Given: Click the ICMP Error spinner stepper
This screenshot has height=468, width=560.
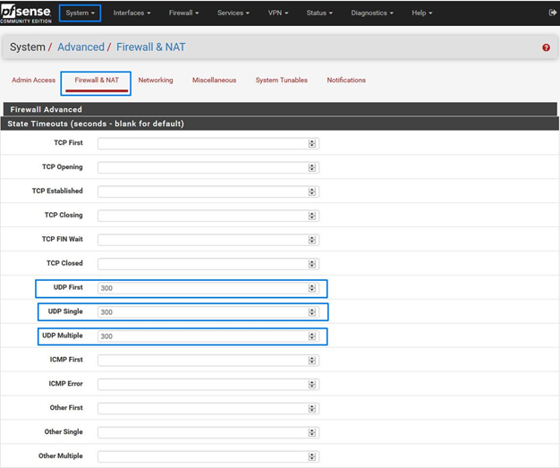Looking at the screenshot, I should [x=312, y=384].
